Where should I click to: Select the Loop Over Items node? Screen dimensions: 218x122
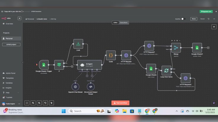[166, 70]
